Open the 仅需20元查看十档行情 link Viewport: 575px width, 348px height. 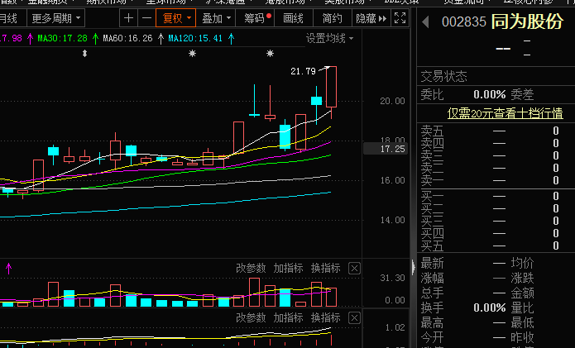pos(505,113)
